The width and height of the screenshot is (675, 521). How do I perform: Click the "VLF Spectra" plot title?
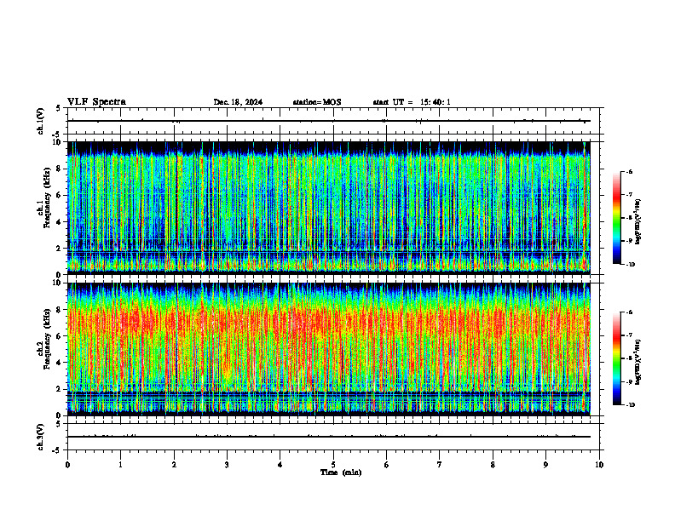96,102
